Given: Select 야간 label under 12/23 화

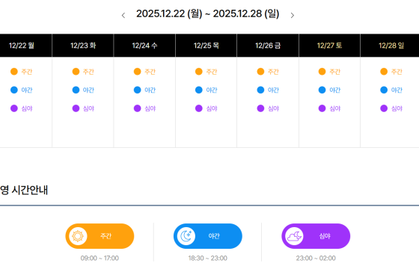Looking at the screenshot, I should tap(88, 90).
